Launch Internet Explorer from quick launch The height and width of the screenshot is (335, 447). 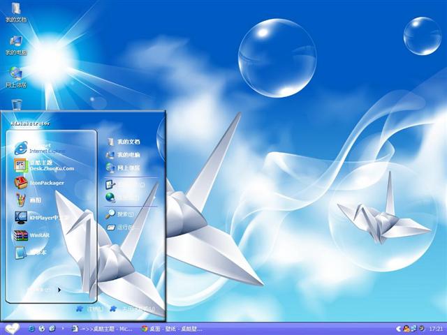click(31, 329)
